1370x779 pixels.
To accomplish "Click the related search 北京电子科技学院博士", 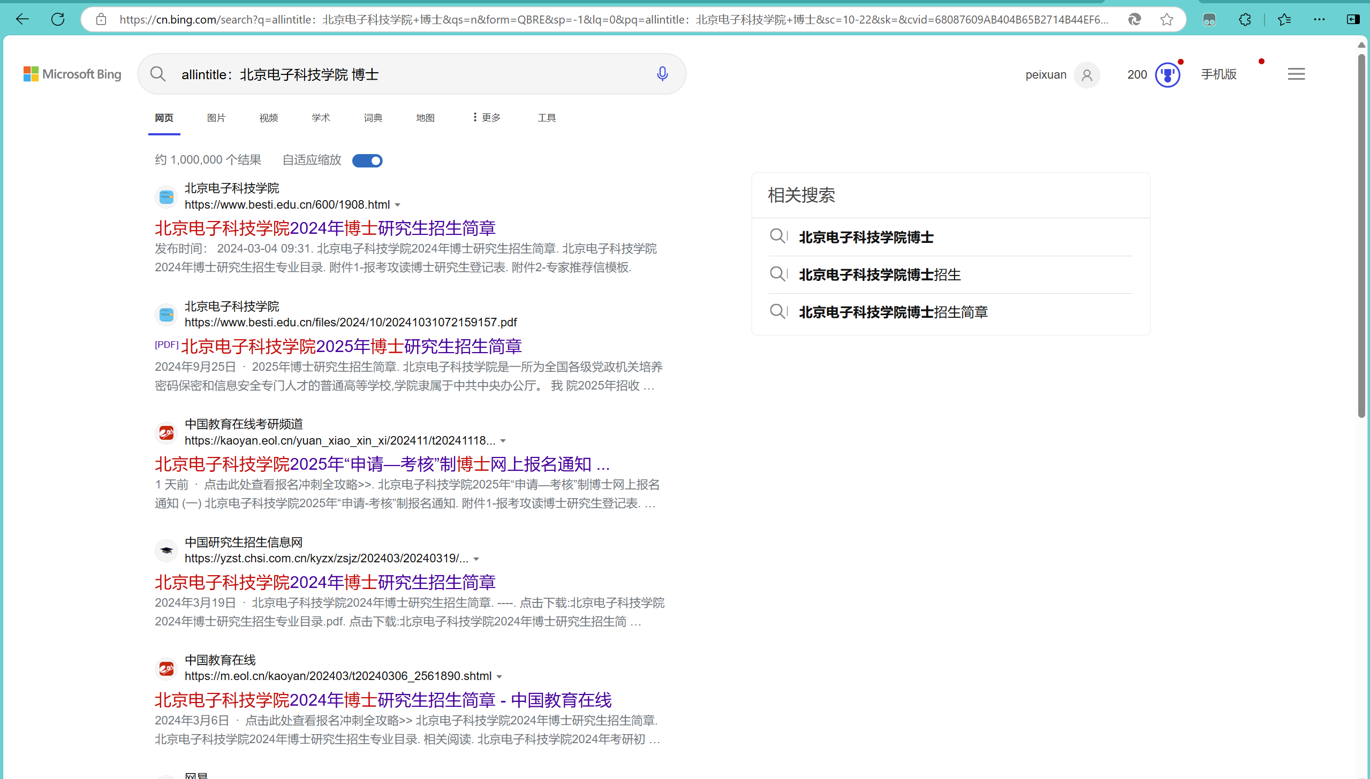I will 866,237.
